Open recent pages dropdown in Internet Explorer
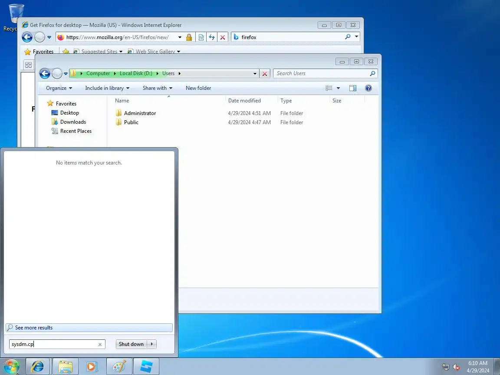 click(49, 37)
